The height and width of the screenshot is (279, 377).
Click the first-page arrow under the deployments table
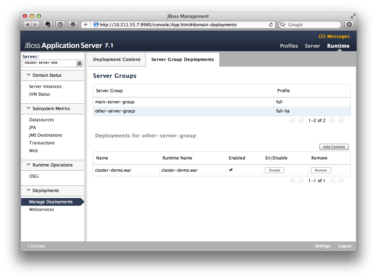click(x=292, y=180)
